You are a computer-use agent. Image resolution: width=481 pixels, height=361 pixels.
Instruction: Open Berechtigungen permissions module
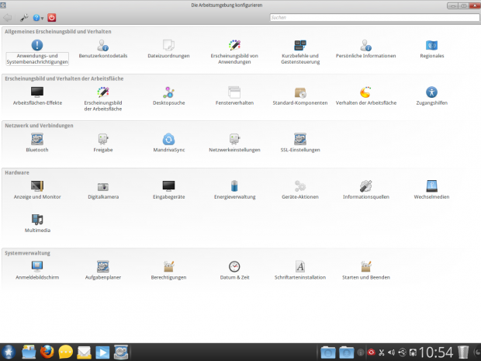coord(168,270)
